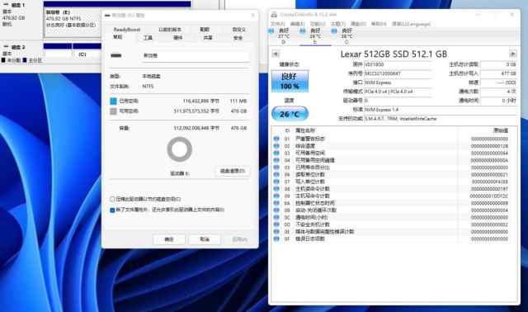The height and width of the screenshot is (312, 528).
Task: Click the gray 可用空间 color swatch
Action: coord(114,111)
